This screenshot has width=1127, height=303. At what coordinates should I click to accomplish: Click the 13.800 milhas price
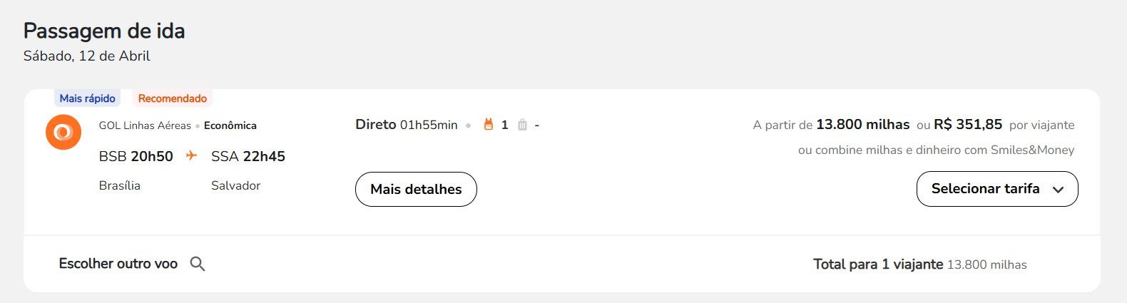(x=862, y=125)
